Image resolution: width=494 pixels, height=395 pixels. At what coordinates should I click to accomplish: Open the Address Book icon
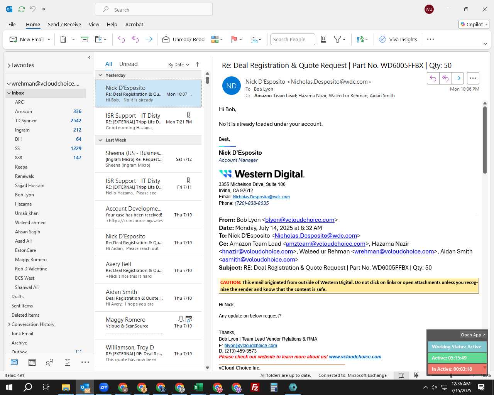point(324,39)
